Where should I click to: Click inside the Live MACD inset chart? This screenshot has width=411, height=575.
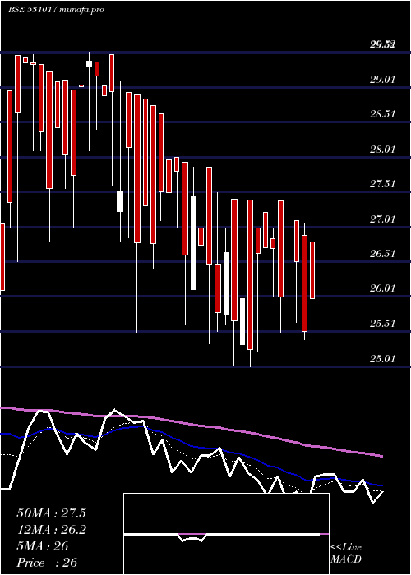click(x=226, y=534)
